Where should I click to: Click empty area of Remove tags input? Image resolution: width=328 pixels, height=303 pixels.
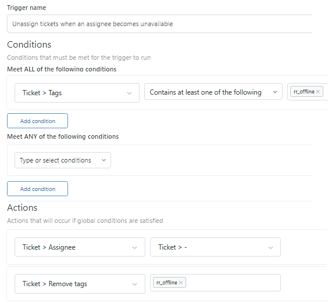pyautogui.click(x=232, y=283)
